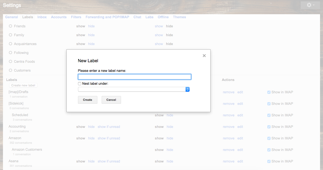Image resolution: width=323 pixels, height=170 pixels.
Task: Click show if unread for Accounting
Action: (109, 127)
